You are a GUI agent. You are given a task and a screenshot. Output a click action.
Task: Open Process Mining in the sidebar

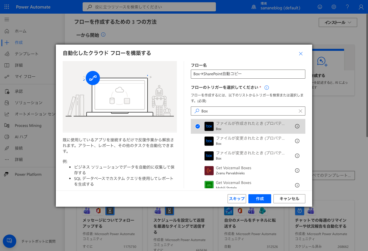click(28, 125)
